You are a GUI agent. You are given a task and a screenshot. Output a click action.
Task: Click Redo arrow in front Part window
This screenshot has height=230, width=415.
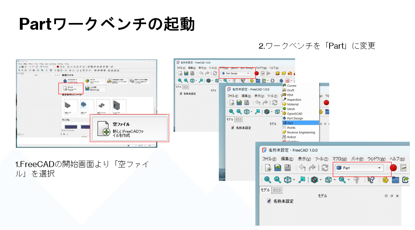(x=312, y=168)
